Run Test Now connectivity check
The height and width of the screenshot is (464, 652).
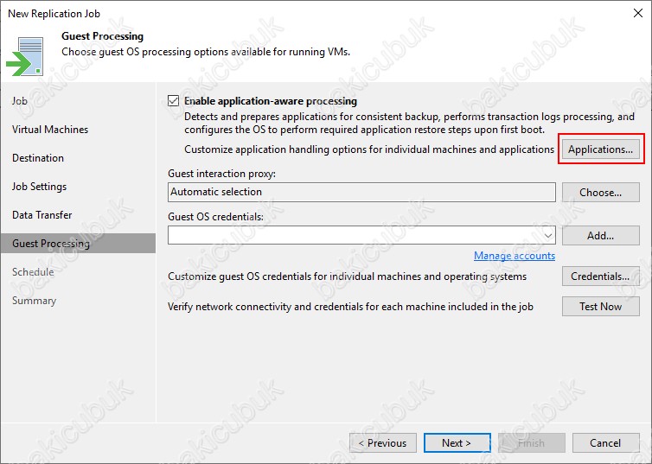click(x=600, y=307)
